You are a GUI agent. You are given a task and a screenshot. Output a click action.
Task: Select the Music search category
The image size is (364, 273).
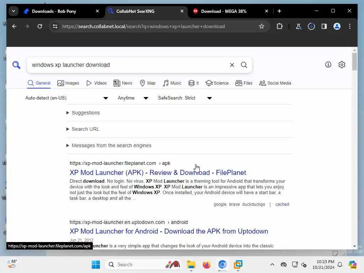click(172, 83)
